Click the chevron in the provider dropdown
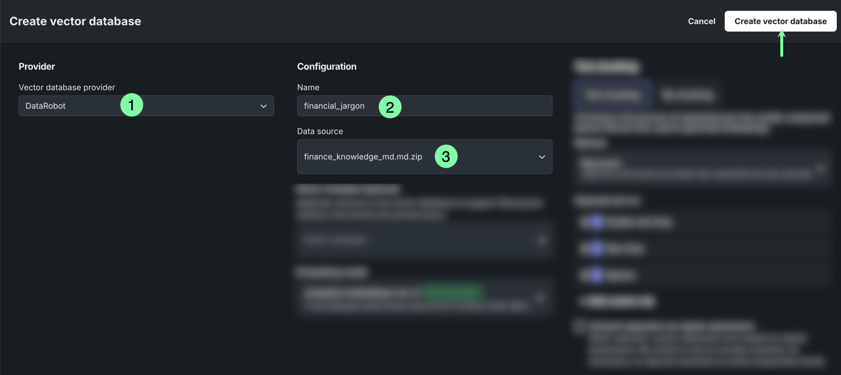This screenshot has height=375, width=841. [264, 106]
